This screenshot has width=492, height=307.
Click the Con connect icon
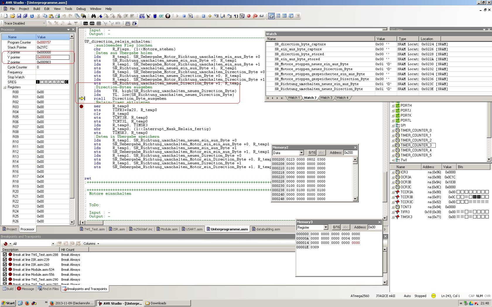[86, 23]
